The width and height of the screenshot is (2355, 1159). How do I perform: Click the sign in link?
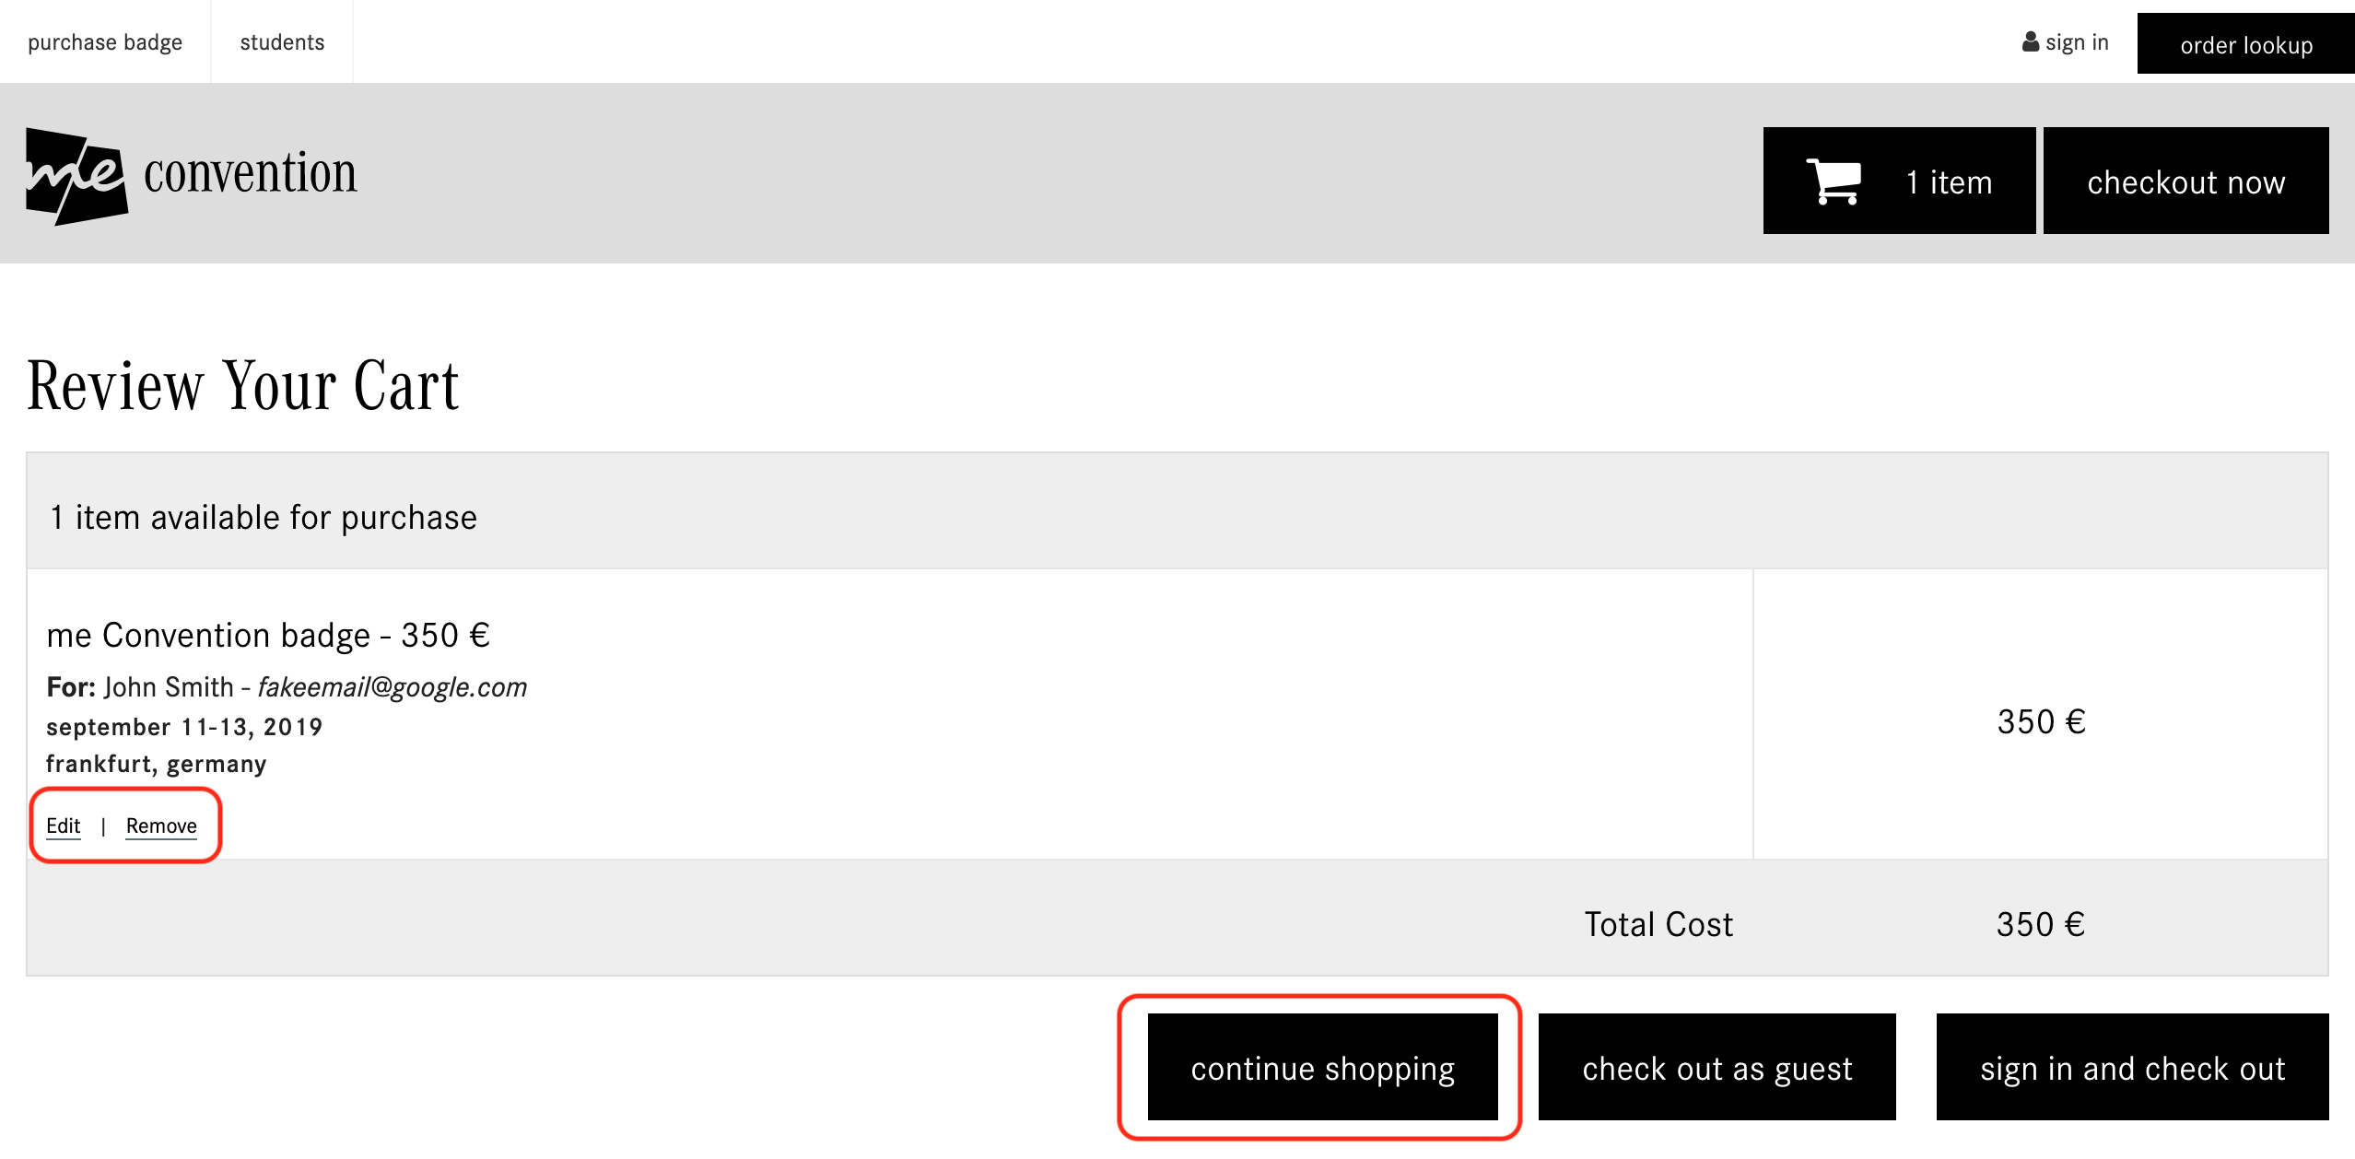tap(2066, 42)
